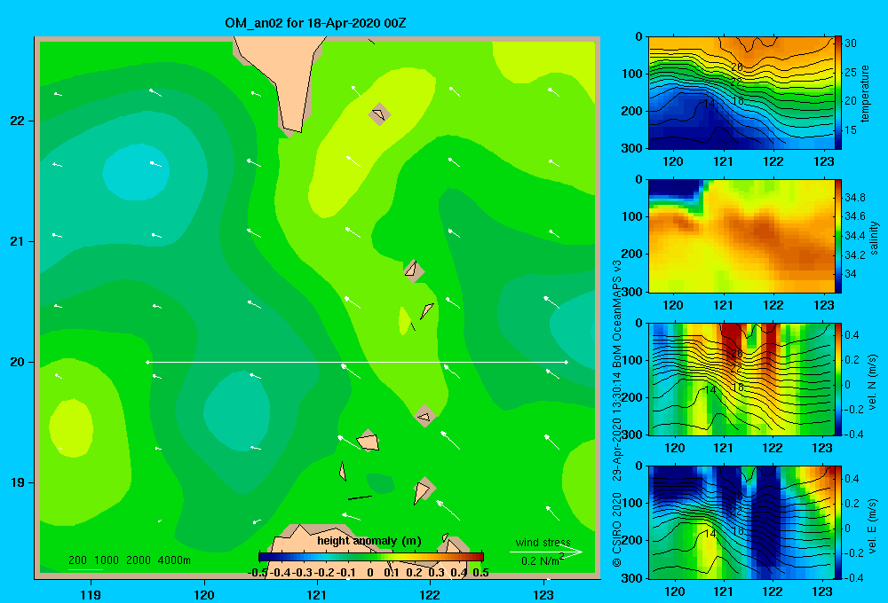Click the 'vel. N (m/s)' label
The width and height of the screenshot is (888, 603).
(872, 382)
